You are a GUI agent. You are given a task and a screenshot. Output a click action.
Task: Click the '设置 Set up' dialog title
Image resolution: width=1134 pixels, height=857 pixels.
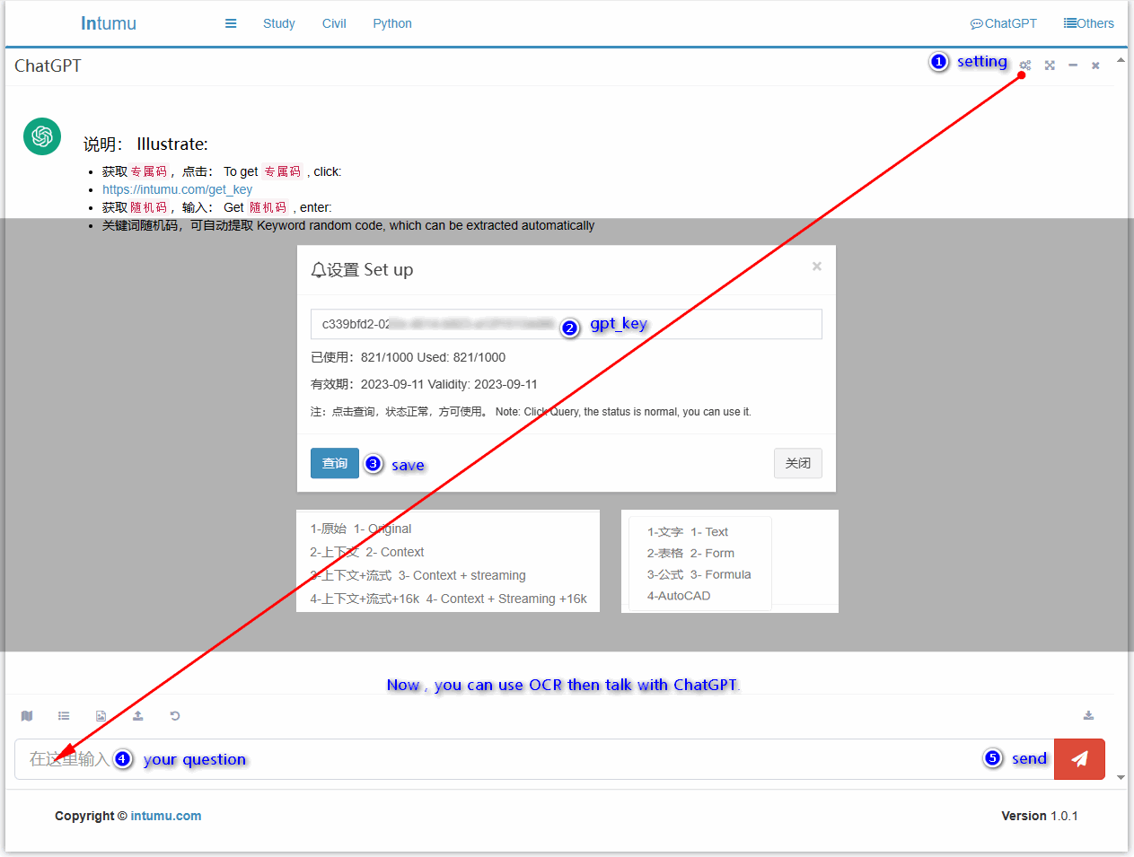362,269
